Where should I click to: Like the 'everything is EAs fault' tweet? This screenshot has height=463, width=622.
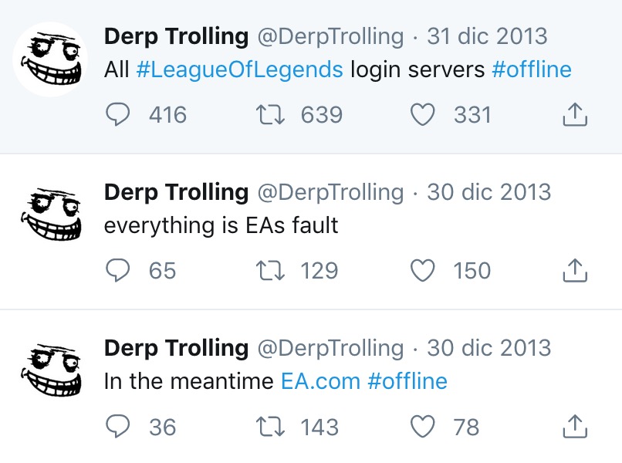(x=422, y=271)
